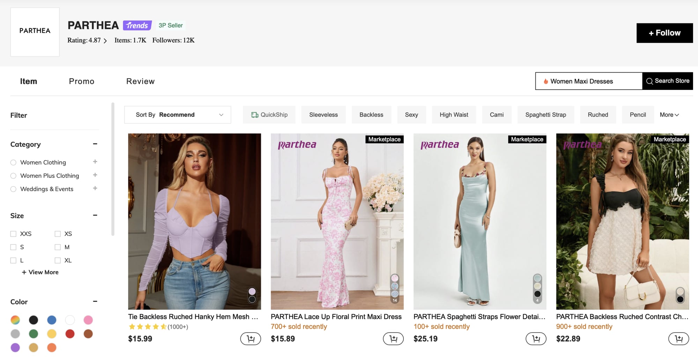Add the $25.19 Spaghetti Straps dress to cart

(536, 338)
